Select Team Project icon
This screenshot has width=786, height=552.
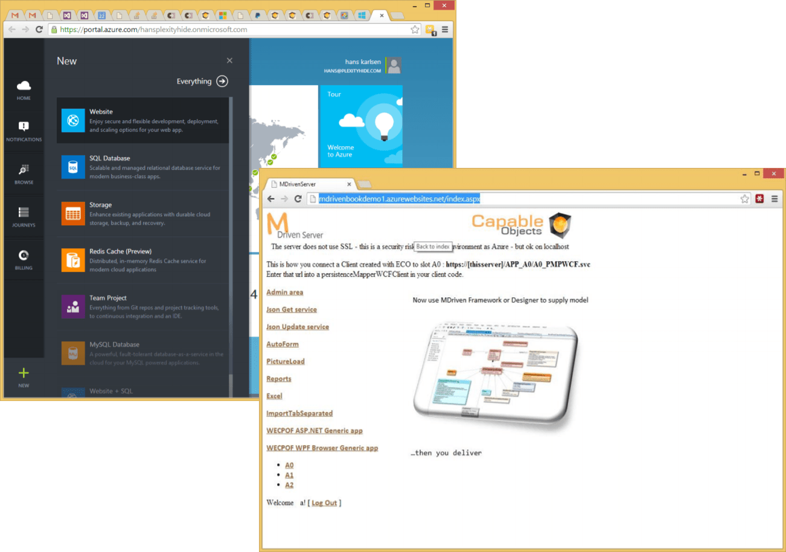pos(73,307)
